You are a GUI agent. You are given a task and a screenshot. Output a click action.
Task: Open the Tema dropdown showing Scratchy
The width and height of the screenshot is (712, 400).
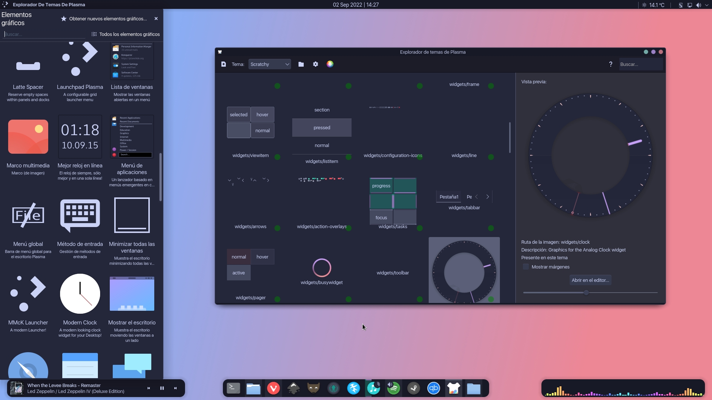(270, 64)
